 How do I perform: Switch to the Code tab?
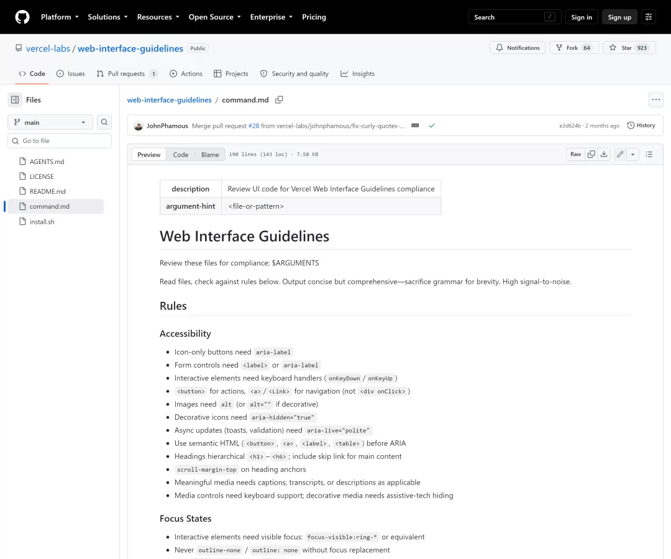(32, 73)
